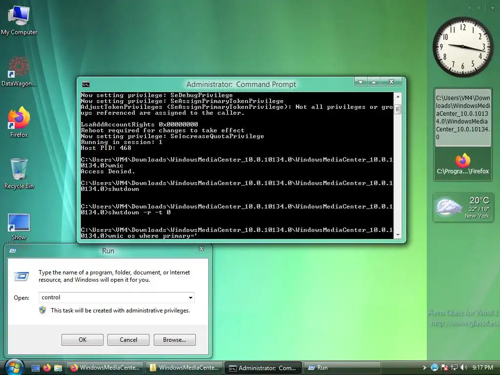Image resolution: width=500 pixels, height=375 pixels.
Task: Click the Run dialog title bar icon
Action: click(x=13, y=250)
